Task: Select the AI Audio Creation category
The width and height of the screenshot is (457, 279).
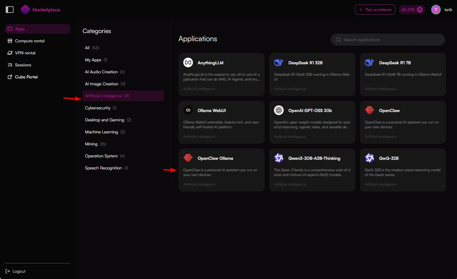Action: [x=123, y=72]
